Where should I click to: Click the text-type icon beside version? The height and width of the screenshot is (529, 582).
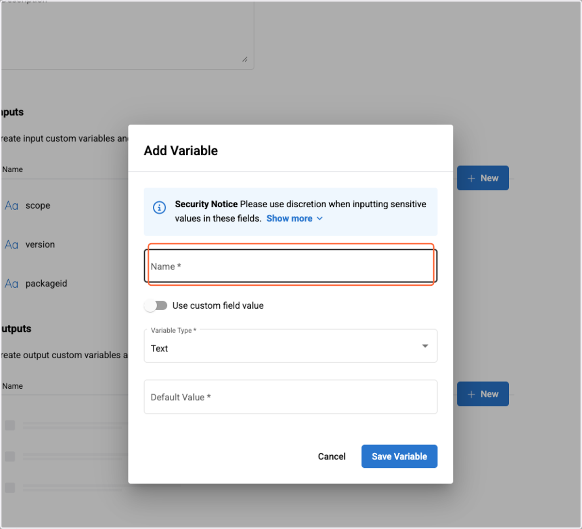(x=12, y=245)
